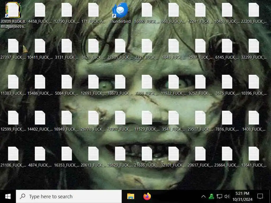271x203 pixels.
Task: Select the 668_FUCK_A file icon
Action: (x=174, y=10)
